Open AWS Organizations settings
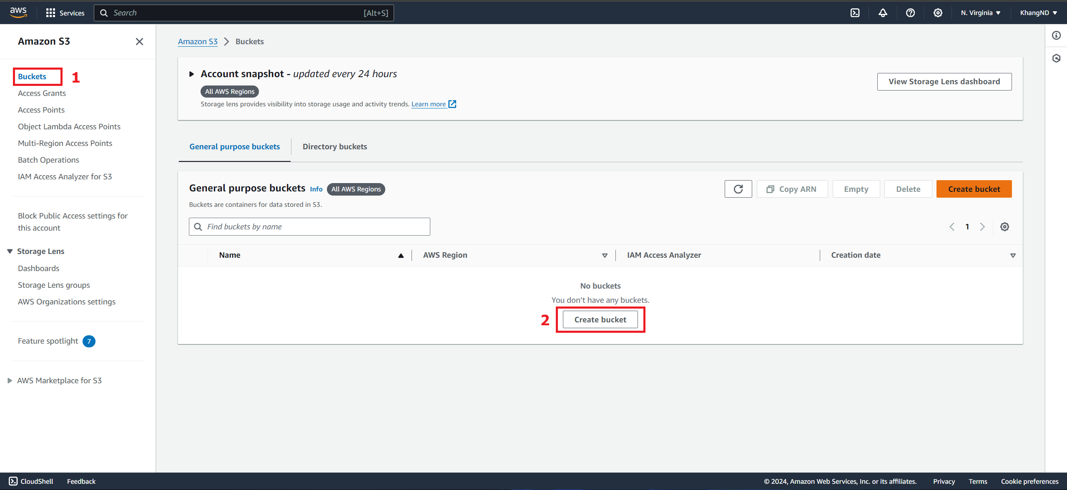The height and width of the screenshot is (490, 1067). tap(67, 302)
